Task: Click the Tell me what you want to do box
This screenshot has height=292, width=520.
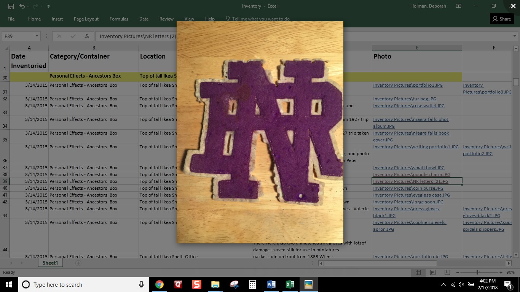Action: [261, 19]
